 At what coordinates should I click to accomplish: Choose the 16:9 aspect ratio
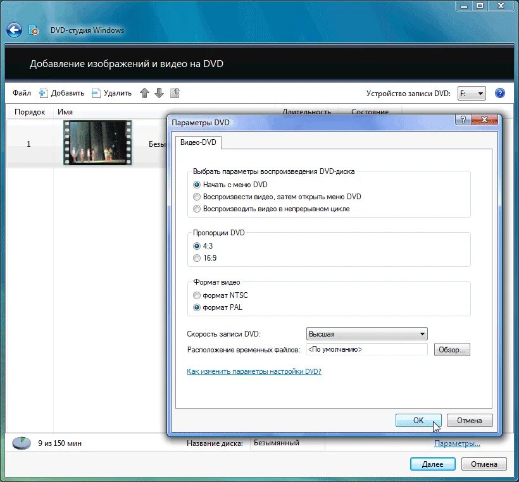[204, 258]
